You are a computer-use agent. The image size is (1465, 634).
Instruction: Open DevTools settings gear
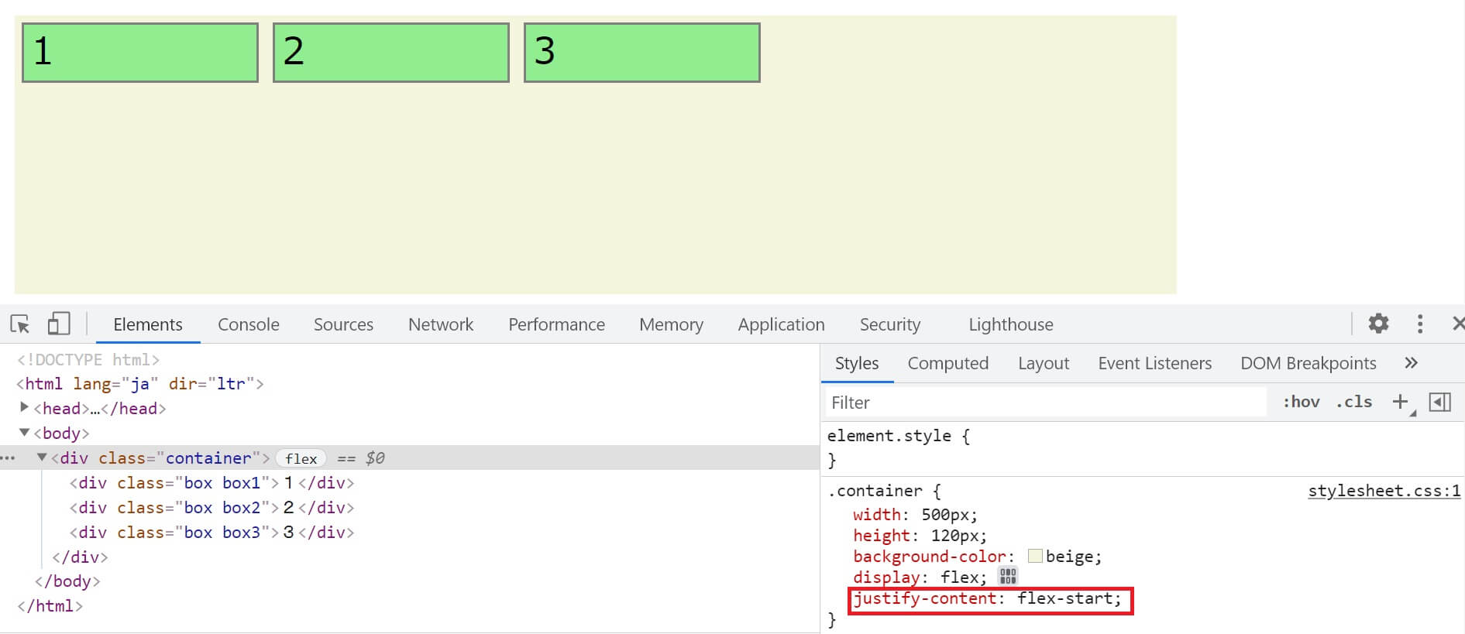coord(1378,324)
